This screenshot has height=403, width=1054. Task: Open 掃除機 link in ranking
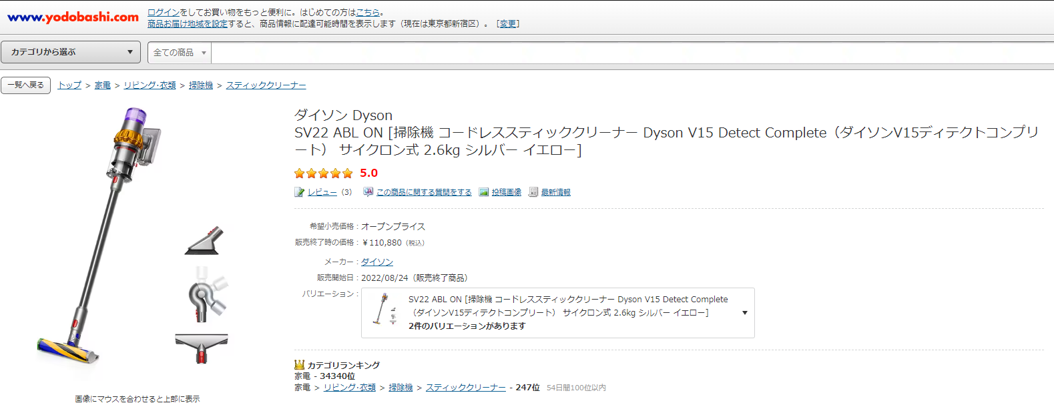401,388
